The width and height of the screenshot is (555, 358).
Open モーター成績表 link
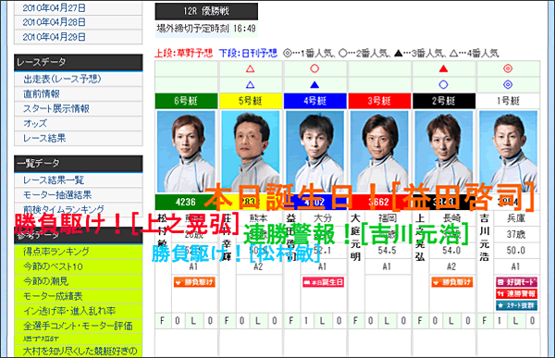[53, 296]
